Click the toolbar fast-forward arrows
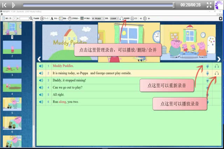Viewport: 224px width, 149px height. click(149, 19)
